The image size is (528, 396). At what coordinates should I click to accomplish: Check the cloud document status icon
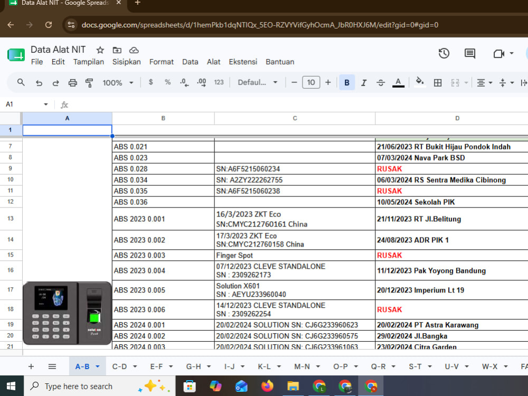coord(134,50)
